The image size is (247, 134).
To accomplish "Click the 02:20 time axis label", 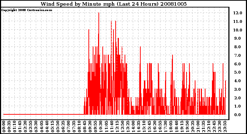I will coord(25,126).
